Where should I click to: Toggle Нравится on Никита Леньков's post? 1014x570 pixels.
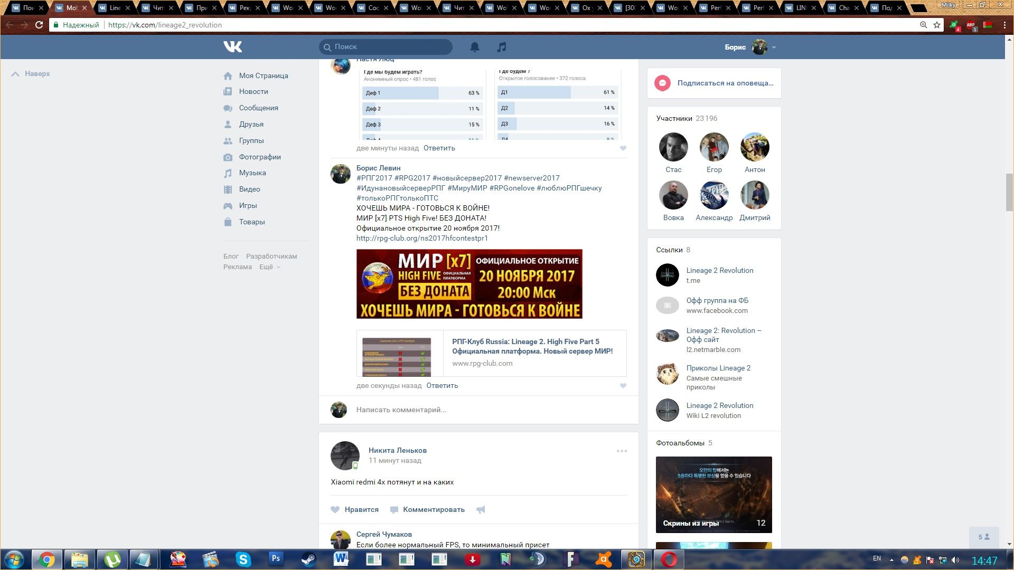point(355,510)
